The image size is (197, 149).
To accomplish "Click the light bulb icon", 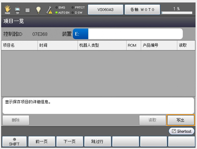I will coord(38,10).
